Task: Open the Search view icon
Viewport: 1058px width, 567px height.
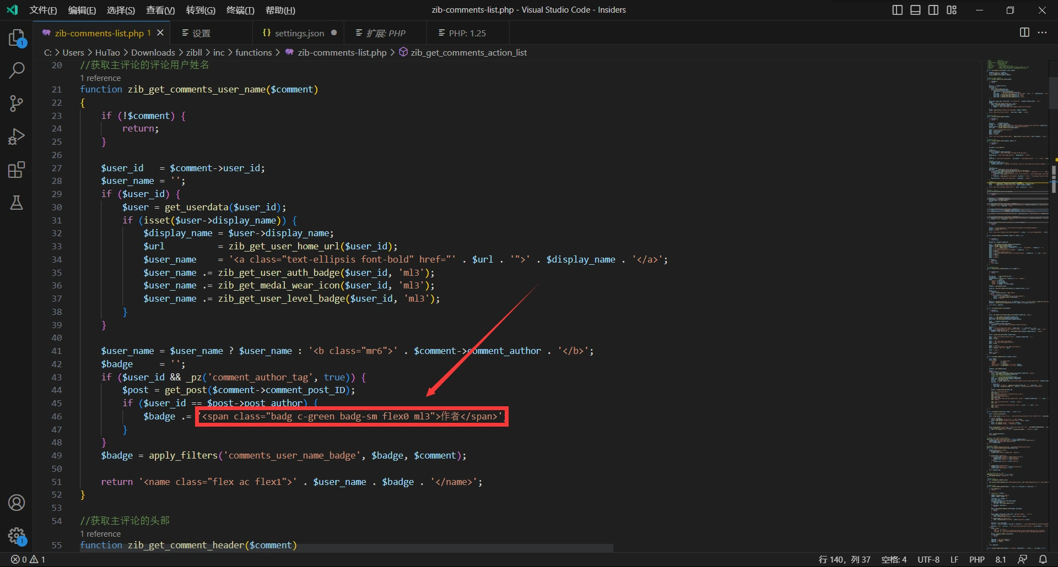Action: click(x=17, y=70)
